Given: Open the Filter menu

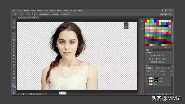Looking at the screenshot, I should [59, 11].
